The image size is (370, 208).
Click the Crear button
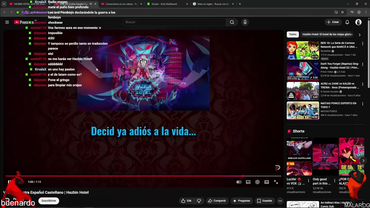[x=332, y=22]
